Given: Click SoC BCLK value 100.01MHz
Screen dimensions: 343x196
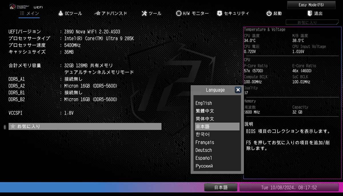Looking at the screenshot, I should (x=301, y=82).
